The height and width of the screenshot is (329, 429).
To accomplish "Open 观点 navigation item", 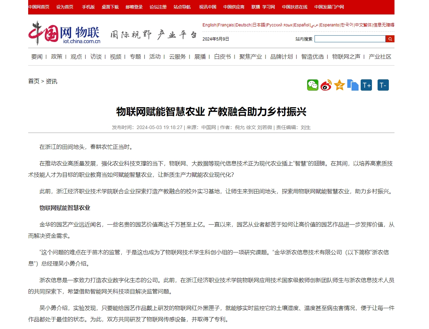I will click(x=76, y=57).
